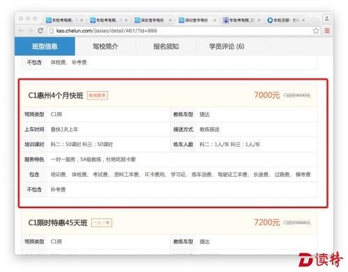The image size is (348, 272).
Task: Go back with the browser back arrow
Action: 21,31
